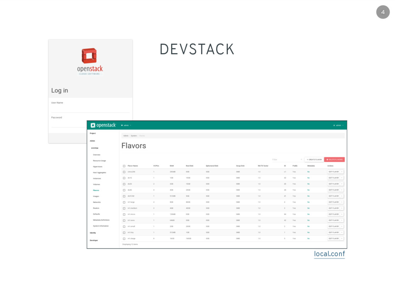Click the 'Public' column header

pyautogui.click(x=295, y=166)
